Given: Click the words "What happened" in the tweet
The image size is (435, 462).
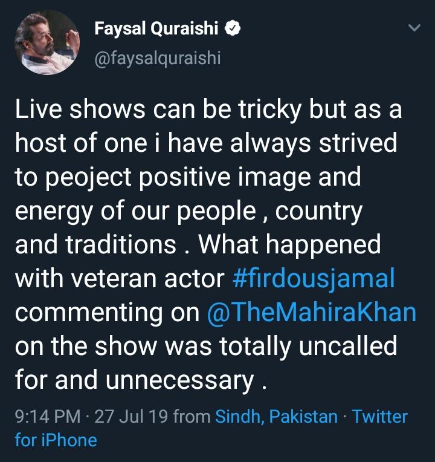Looking at the screenshot, I should pyautogui.click(x=290, y=244).
